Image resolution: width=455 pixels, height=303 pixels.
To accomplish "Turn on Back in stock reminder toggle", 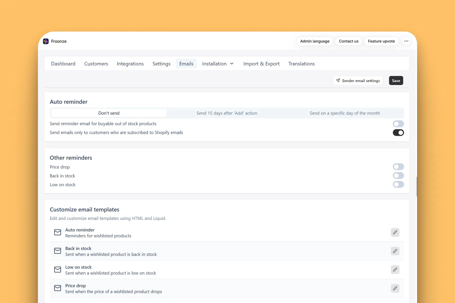I will pos(398,175).
